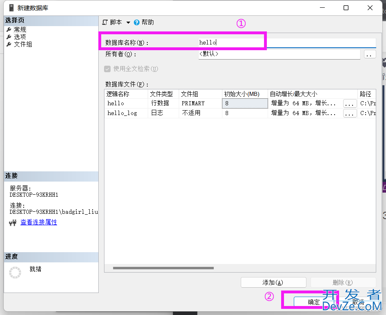Close the 新建数据库 dialog
Viewport: 386px width, 315px height.
370,8
